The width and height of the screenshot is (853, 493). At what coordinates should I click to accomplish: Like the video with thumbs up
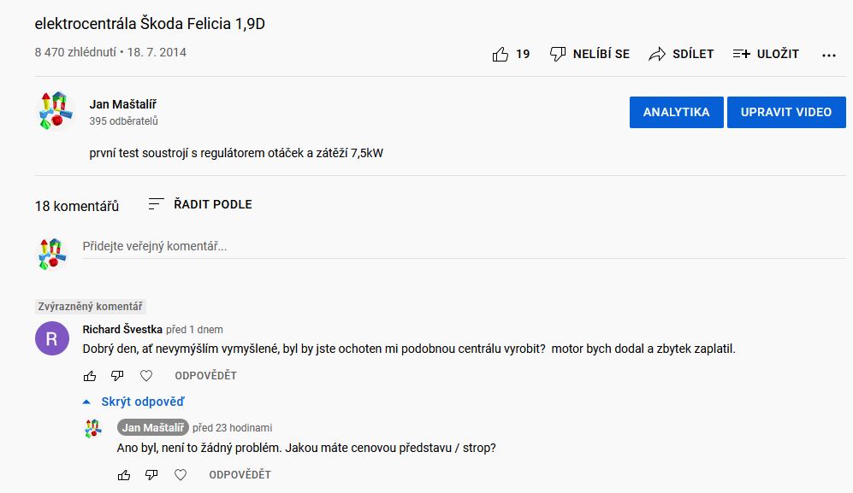(501, 55)
